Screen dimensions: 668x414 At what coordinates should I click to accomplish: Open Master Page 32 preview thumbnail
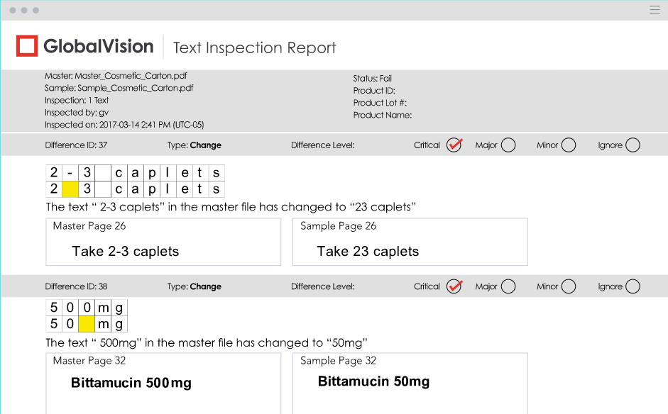point(163,383)
